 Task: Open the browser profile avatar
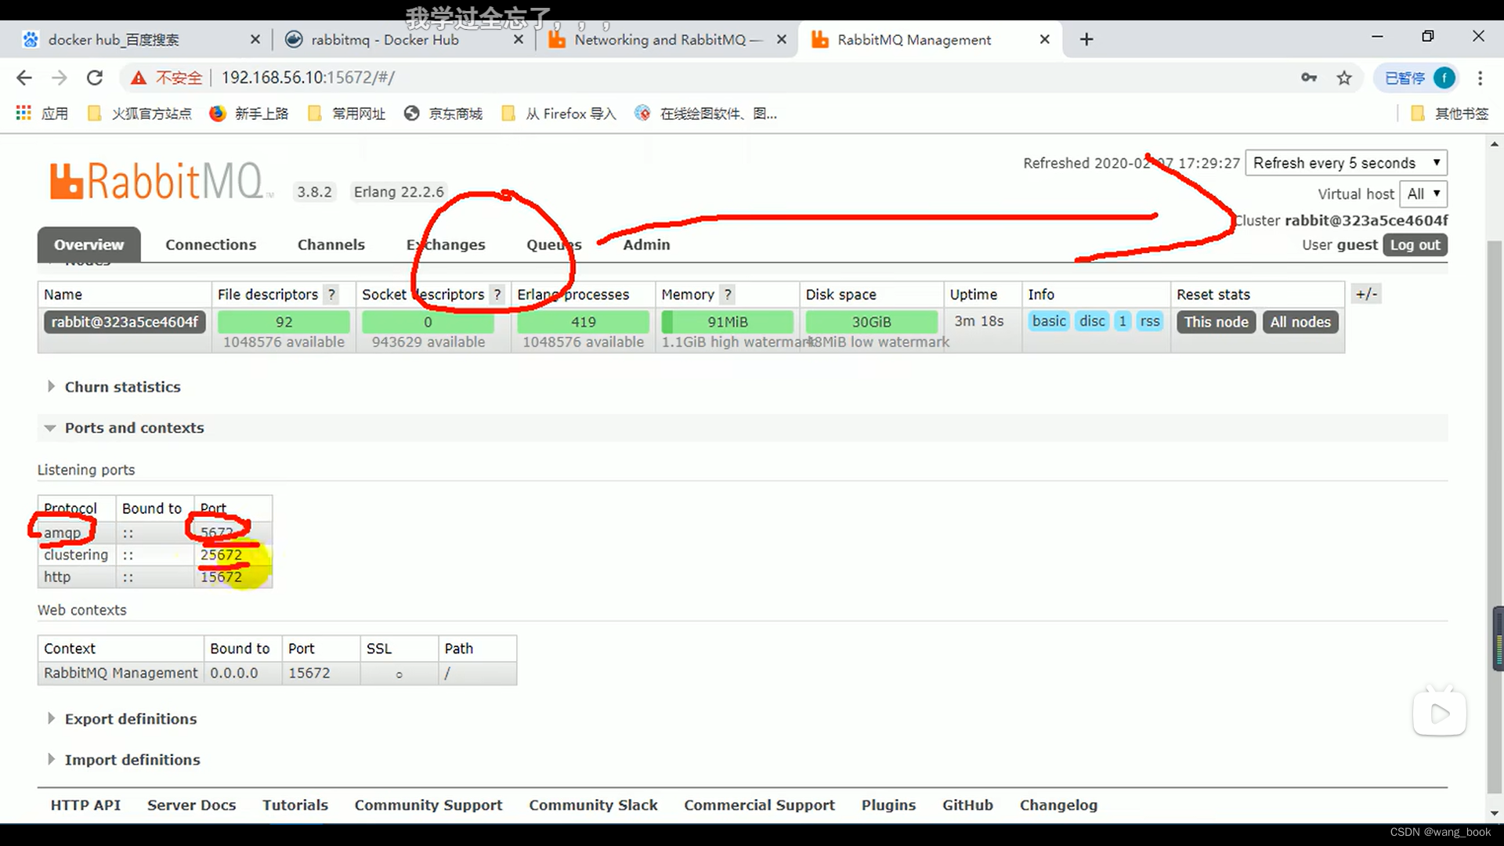(x=1444, y=78)
